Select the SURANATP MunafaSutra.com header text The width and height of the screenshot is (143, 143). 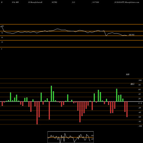point(127,2)
